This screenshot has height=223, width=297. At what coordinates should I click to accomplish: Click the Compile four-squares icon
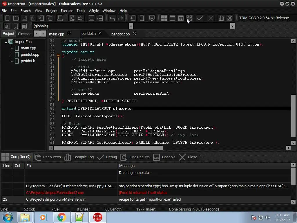coord(164,18)
